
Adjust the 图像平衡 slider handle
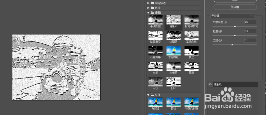pos(235,26)
